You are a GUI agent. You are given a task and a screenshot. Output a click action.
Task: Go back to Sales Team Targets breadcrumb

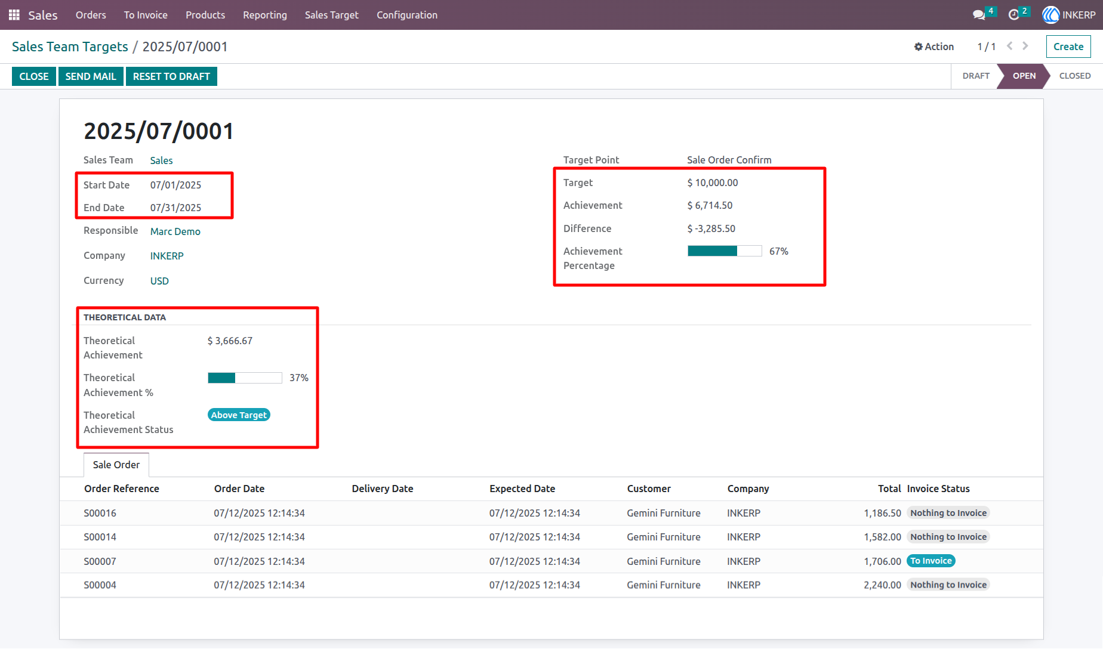click(x=70, y=47)
